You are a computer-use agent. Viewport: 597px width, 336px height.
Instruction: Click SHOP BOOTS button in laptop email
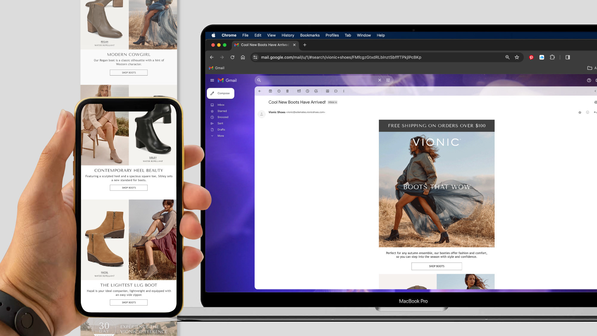tap(436, 266)
